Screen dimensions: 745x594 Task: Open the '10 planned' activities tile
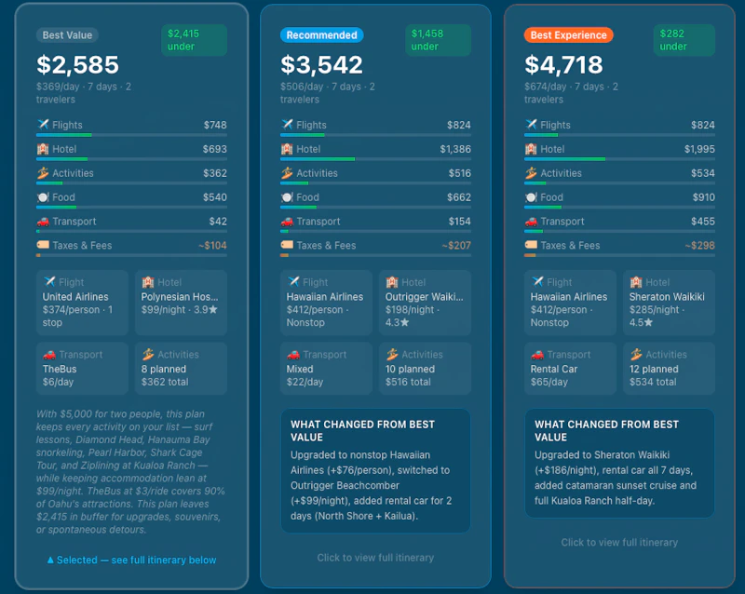(x=425, y=369)
